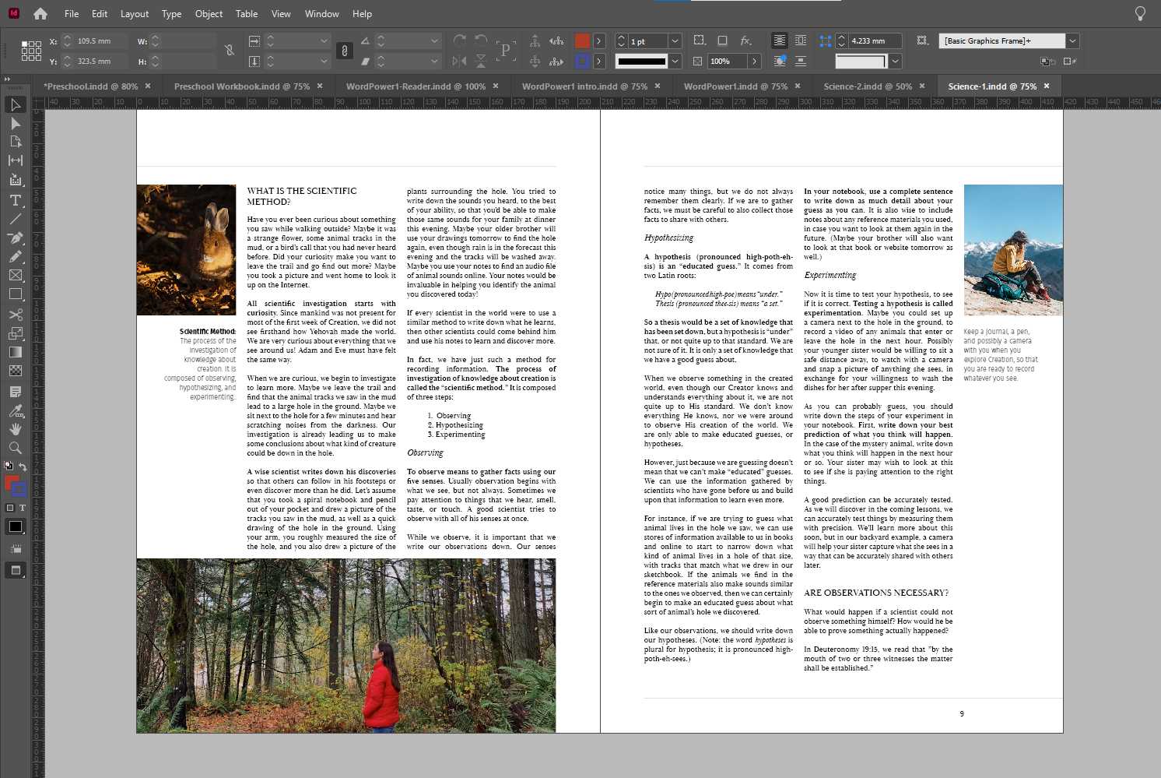Select the Zoom tool magnifier
Viewport: 1161px width, 778px height.
[x=15, y=448]
